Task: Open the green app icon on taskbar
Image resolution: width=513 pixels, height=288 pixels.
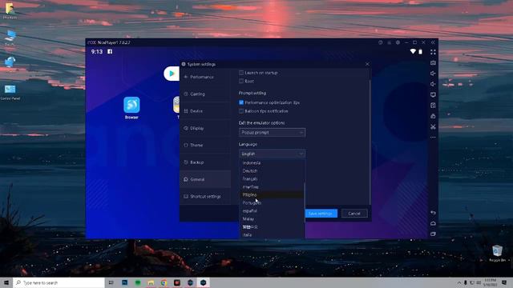Action: [x=138, y=282]
